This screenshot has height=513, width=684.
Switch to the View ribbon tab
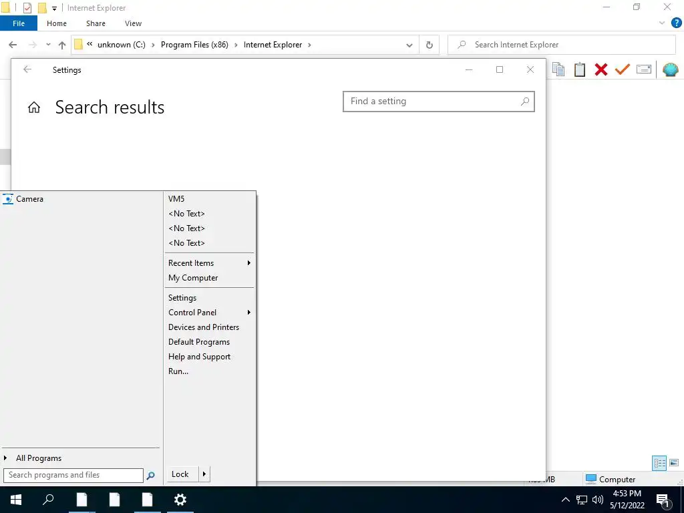pyautogui.click(x=133, y=23)
